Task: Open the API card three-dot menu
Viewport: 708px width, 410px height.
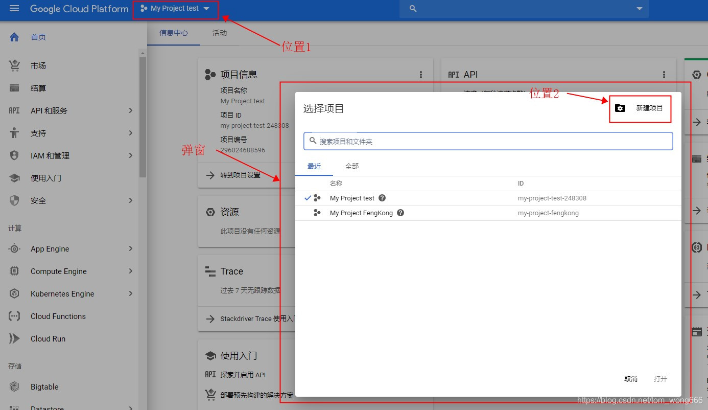Action: [x=664, y=74]
